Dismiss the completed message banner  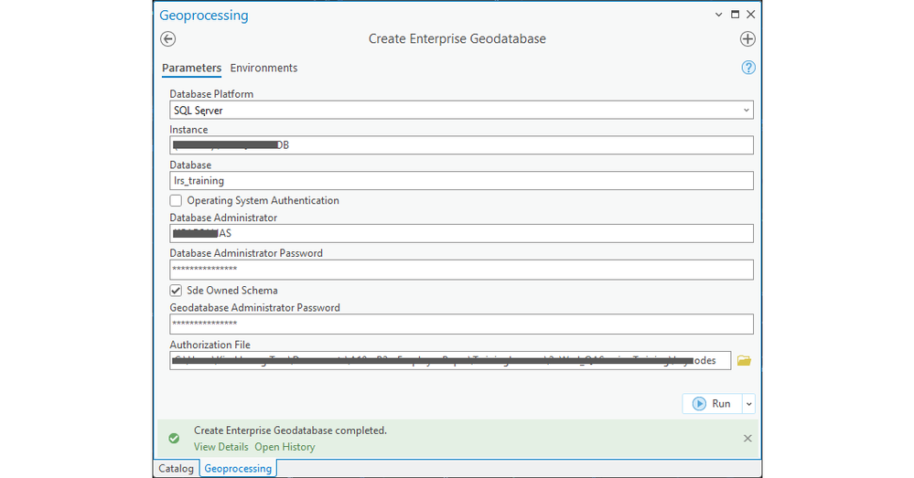[747, 439]
